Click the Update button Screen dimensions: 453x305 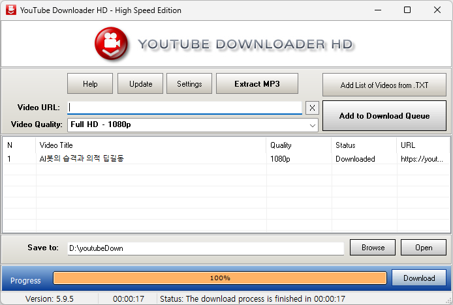(140, 83)
